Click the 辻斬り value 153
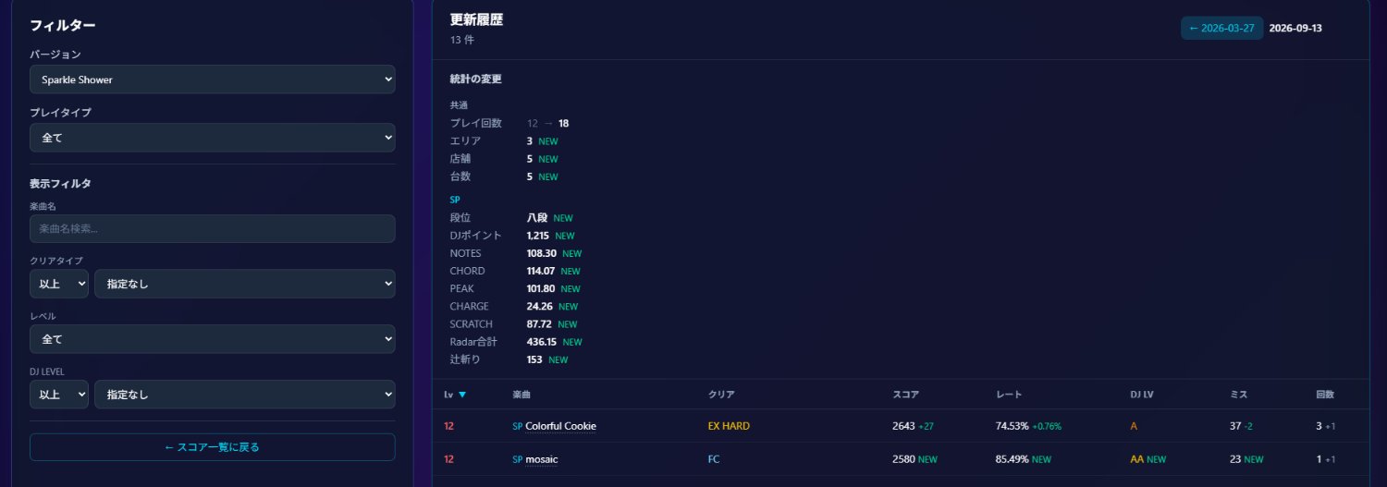Image resolution: width=1387 pixels, height=487 pixels. [x=534, y=359]
